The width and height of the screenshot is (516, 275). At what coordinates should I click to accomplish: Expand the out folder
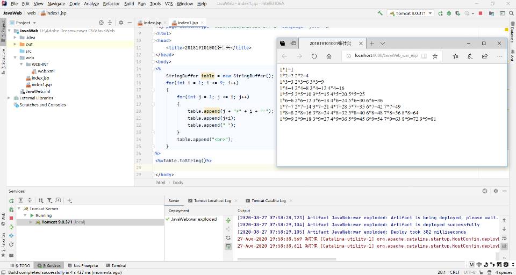[x=15, y=44]
